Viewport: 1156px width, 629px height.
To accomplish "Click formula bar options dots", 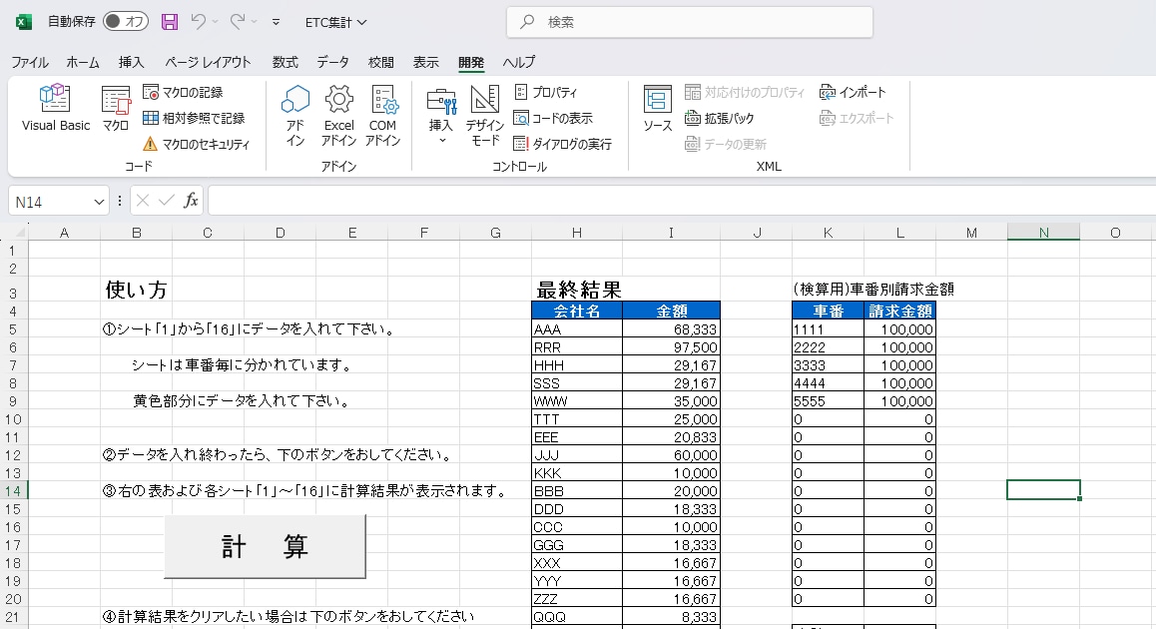I will (x=120, y=201).
